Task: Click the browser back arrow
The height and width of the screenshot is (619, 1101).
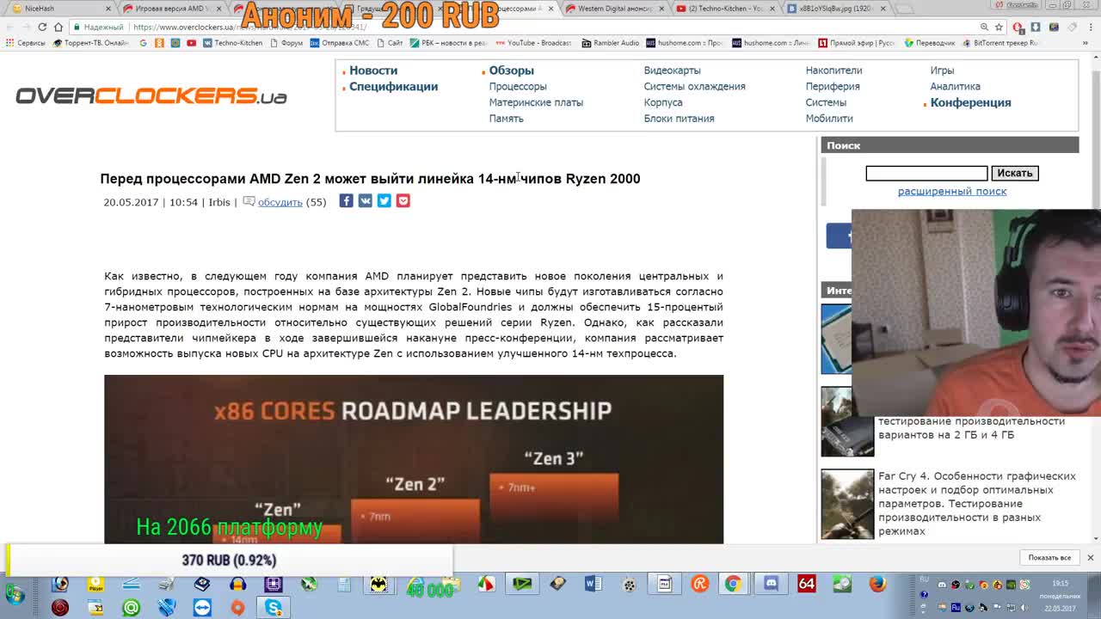Action: pyautogui.click(x=9, y=27)
